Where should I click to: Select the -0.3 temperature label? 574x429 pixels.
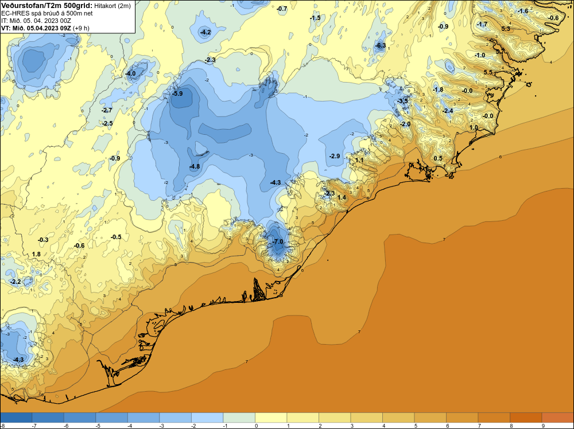tap(43, 240)
